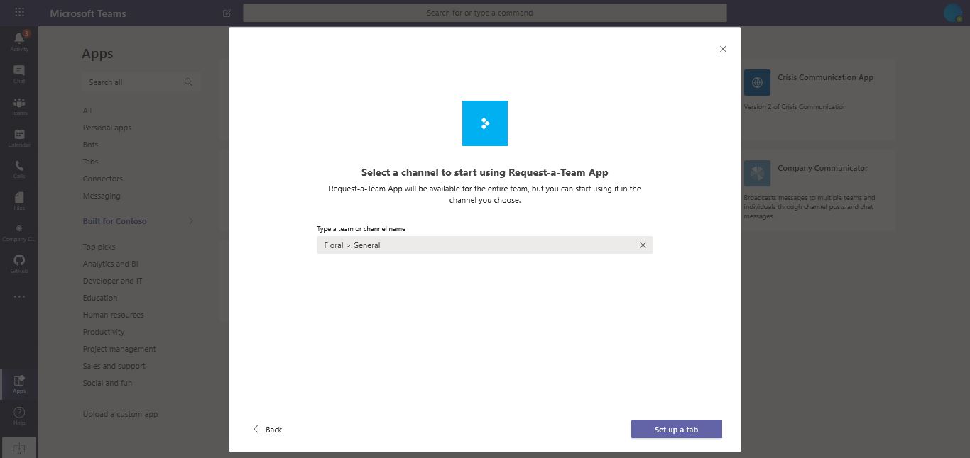Start a new chat with compose icon
The width and height of the screenshot is (970, 458).
tap(227, 13)
